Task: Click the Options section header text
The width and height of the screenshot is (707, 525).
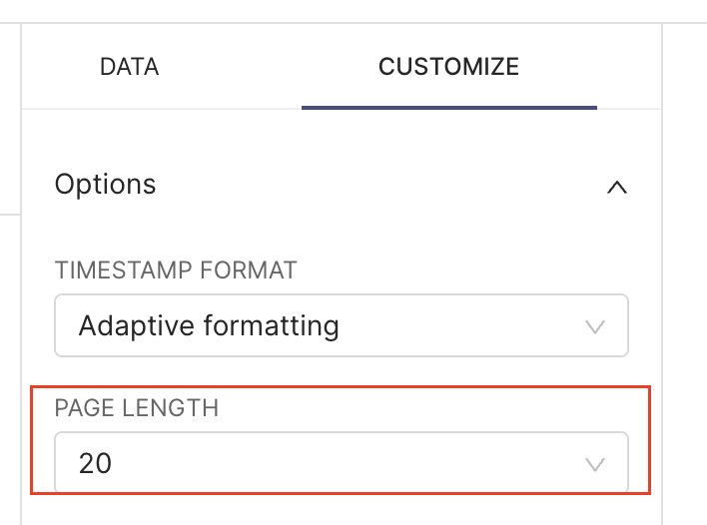Action: 105,185
